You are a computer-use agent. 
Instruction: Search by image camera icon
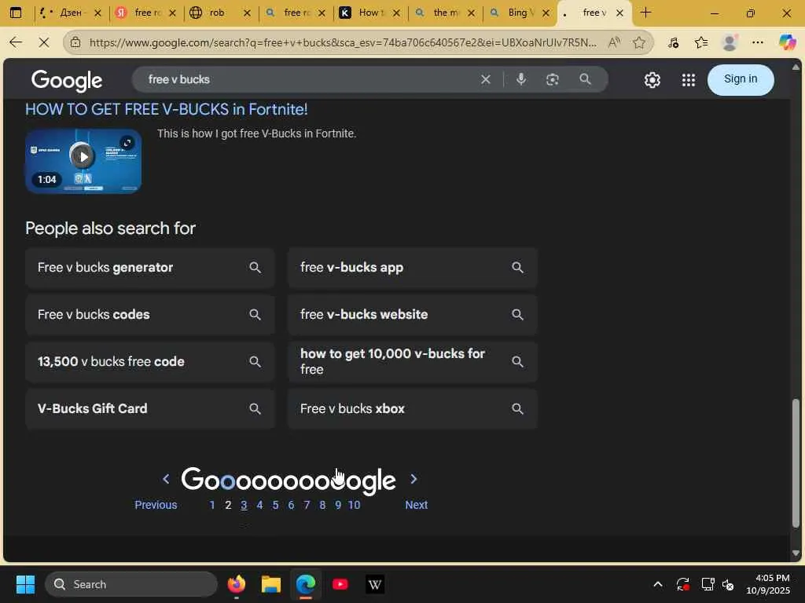(x=553, y=79)
